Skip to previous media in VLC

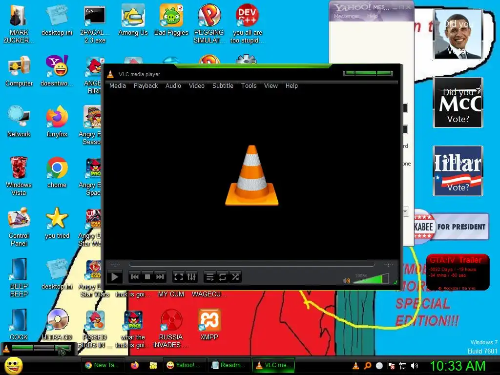click(135, 277)
